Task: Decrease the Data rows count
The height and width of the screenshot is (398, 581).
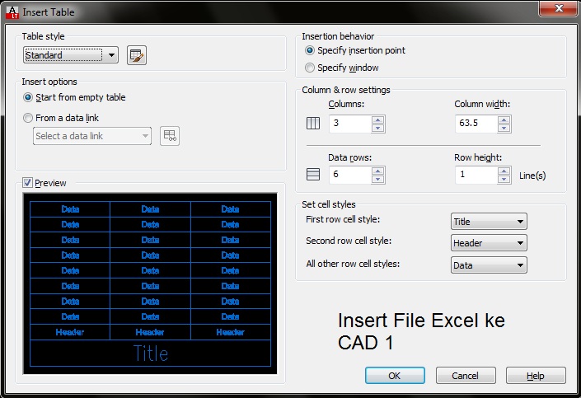Action: [x=378, y=180]
